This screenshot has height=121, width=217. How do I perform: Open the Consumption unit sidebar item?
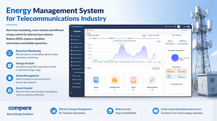pyautogui.click(x=77, y=47)
